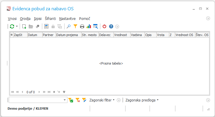Sort by Str. mesto column header

[90, 35]
